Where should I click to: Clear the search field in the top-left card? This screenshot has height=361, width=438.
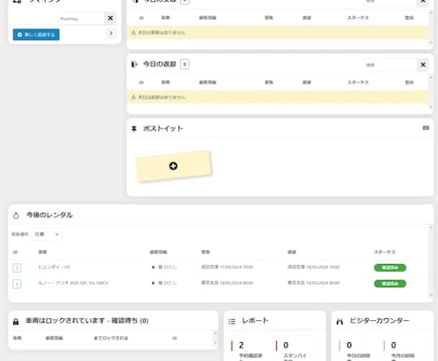click(x=110, y=18)
